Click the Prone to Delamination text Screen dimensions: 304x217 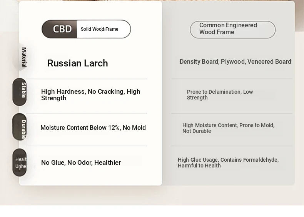[x=220, y=94]
